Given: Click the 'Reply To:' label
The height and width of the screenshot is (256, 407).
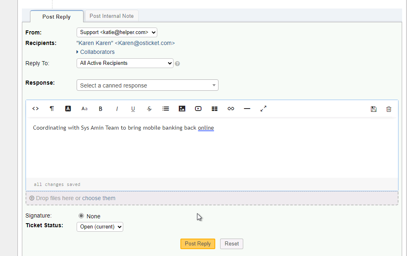Looking at the screenshot, I should tap(37, 63).
